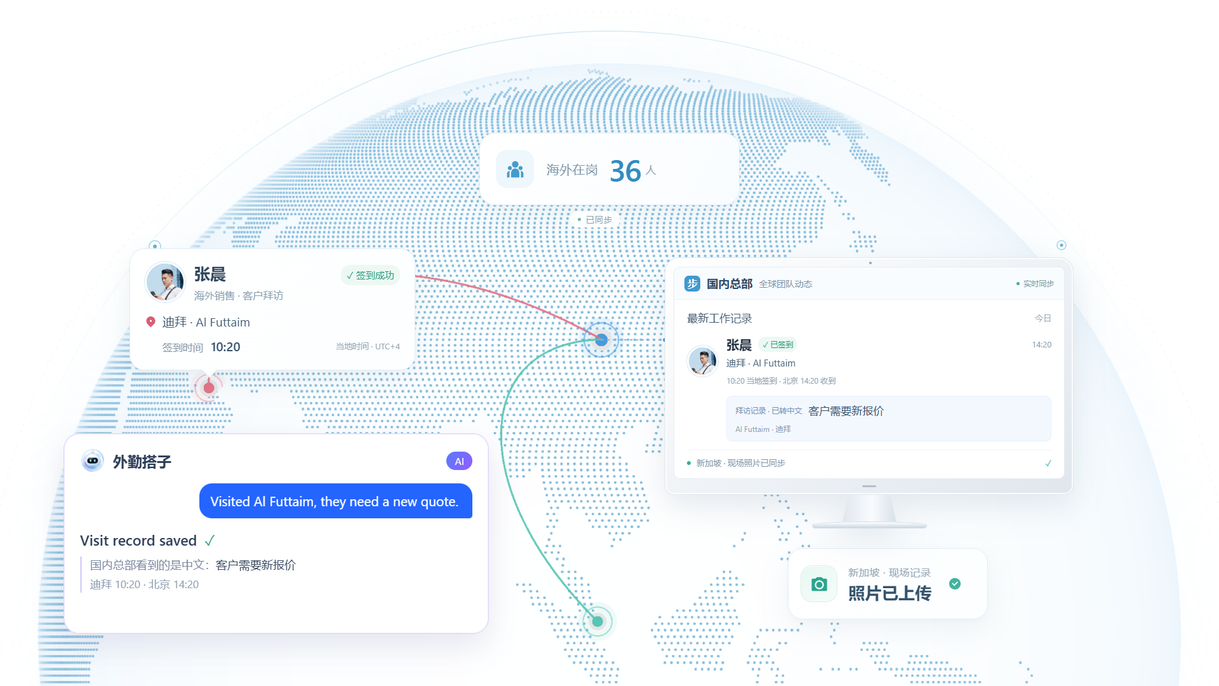Click the 14:20 timestamp on 张晨's record
Image resolution: width=1219 pixels, height=686 pixels.
[x=1042, y=345]
